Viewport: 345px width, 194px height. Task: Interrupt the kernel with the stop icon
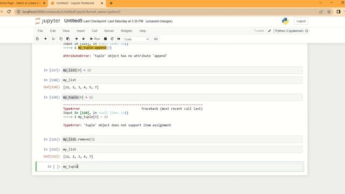pyautogui.click(x=106, y=39)
